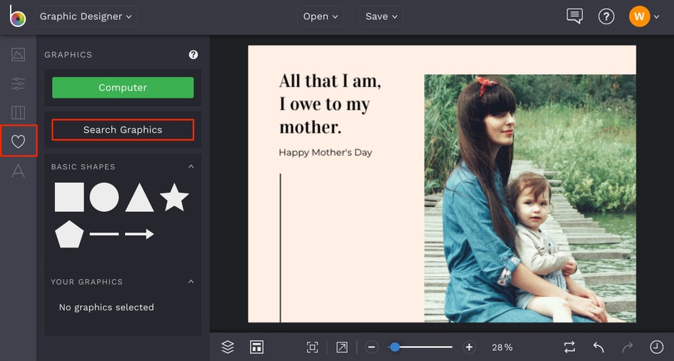
Task: Click the repeat arrows icon in bottom bar
Action: coord(570,347)
